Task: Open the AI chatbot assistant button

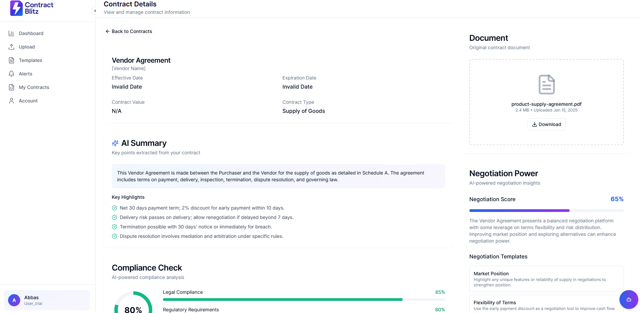Action: 629,300
